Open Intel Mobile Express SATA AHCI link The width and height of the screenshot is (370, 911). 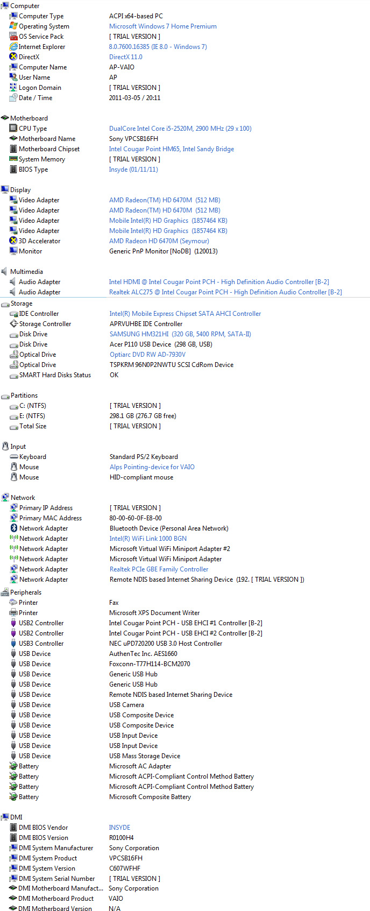185,314
